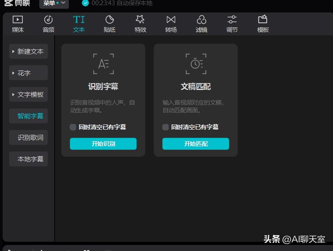Screen dimensions: 333x251
Task: Switch to 本地字幕 sidebar tab
Action: tap(28, 159)
